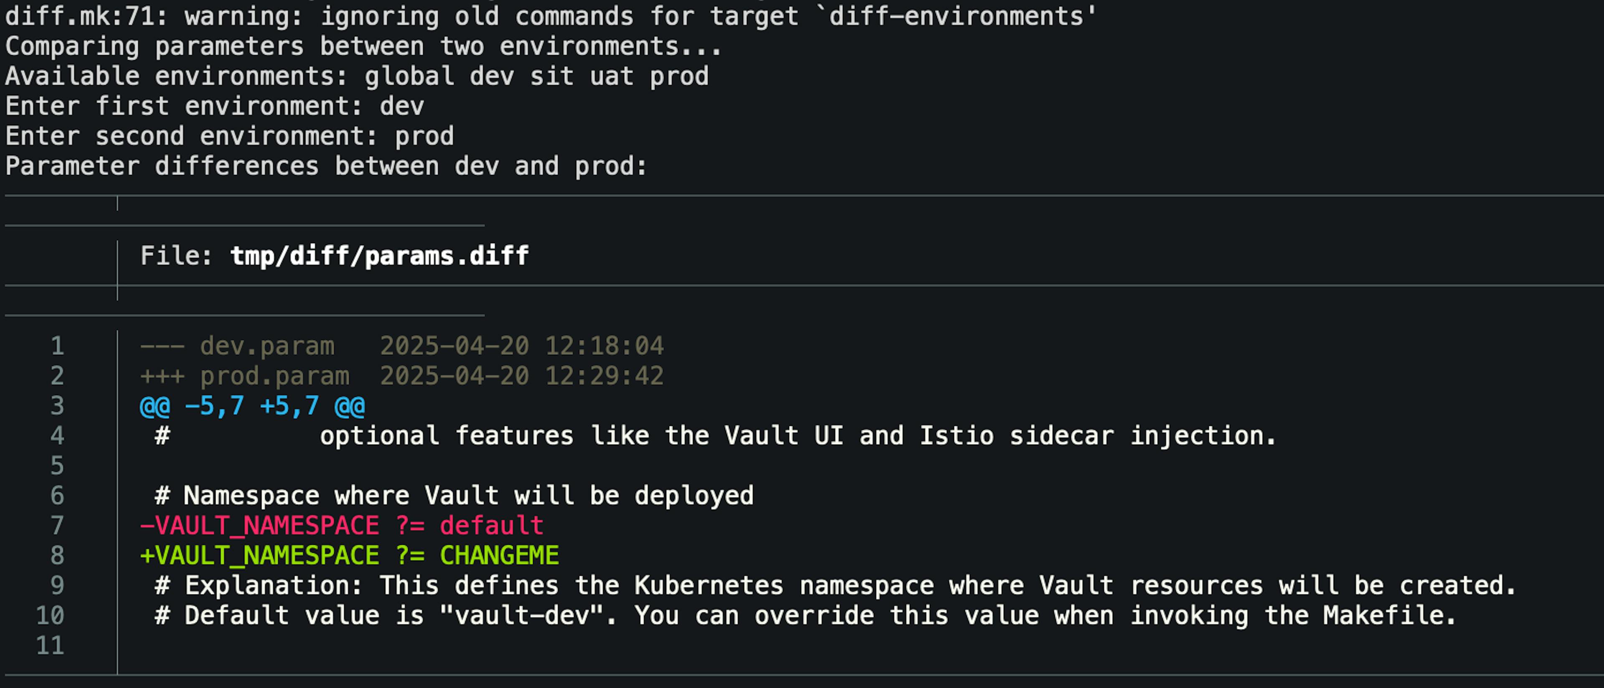The height and width of the screenshot is (688, 1604).
Task: Click the added line VAULT_NAMESPACE ?= CHANGEME
Action: point(349,555)
